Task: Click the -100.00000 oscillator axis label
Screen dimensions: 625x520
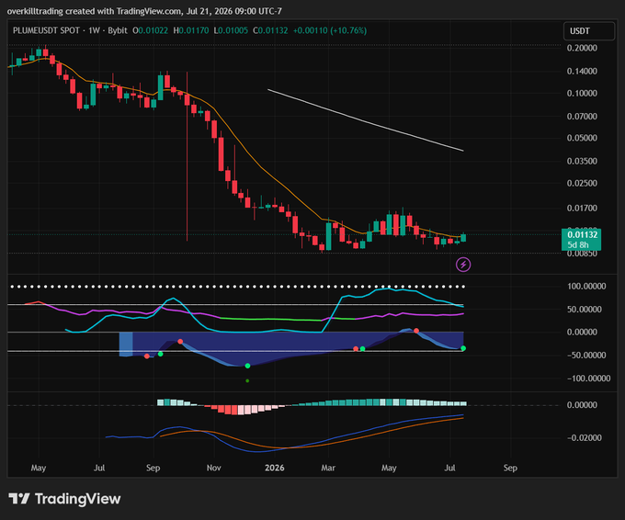Action: [x=588, y=379]
